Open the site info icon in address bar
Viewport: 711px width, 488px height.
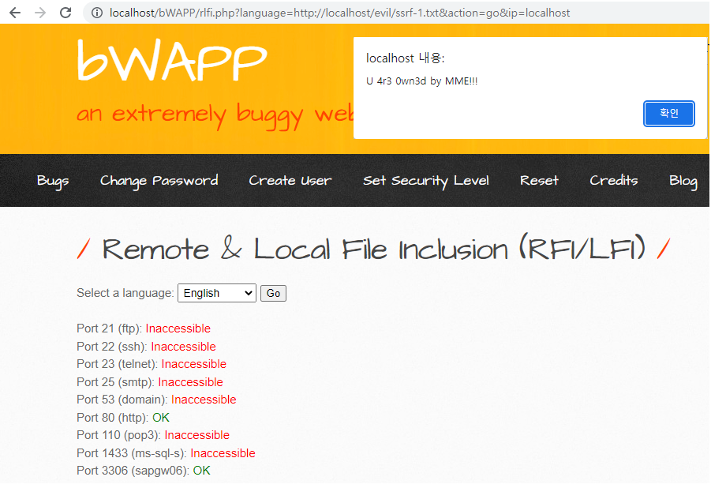point(97,13)
